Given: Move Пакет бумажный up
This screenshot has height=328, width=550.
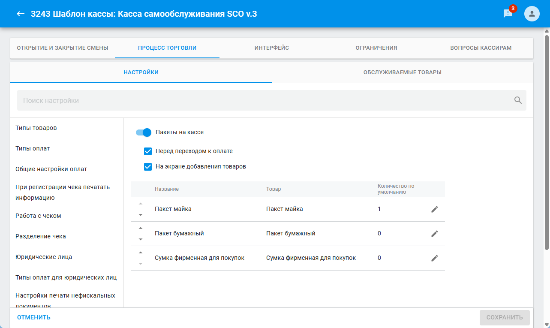Looking at the screenshot, I should click(141, 228).
